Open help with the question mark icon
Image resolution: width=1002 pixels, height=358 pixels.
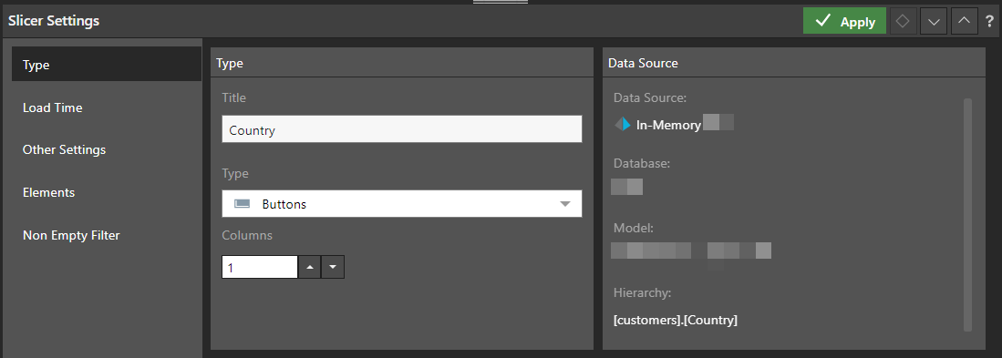(x=990, y=21)
